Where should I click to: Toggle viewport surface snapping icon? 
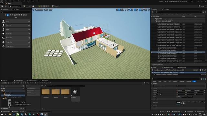click(x=128, y=10)
